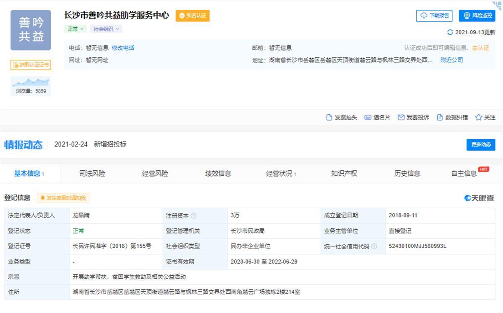Viewport: 503px width, 313px height.
Task: Expand the 社会组织 type dropdown
Action: click(106, 29)
